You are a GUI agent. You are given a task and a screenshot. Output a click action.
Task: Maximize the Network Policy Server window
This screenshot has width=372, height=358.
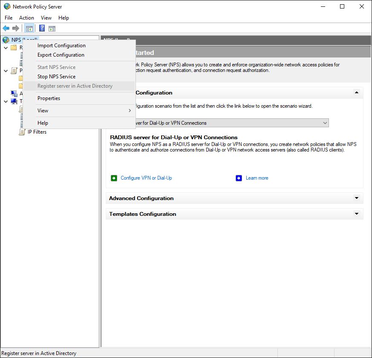click(342, 6)
